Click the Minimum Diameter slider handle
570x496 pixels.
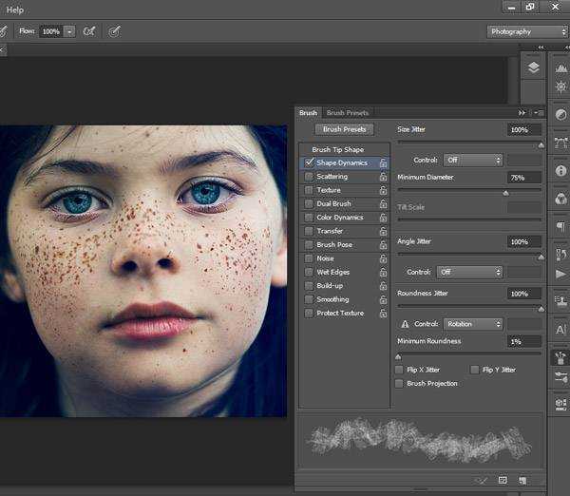coord(505,193)
